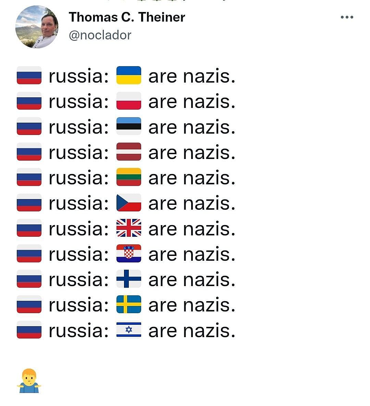Image resolution: width=370 pixels, height=406 pixels.
Task: Click the Russia flag on last line
Action: (x=29, y=330)
